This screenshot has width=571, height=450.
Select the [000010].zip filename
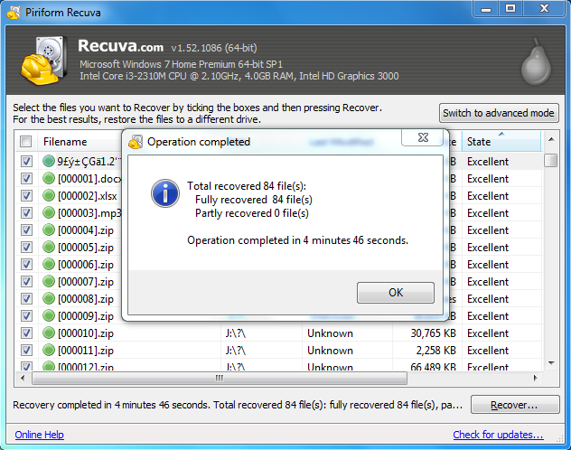[x=86, y=333]
